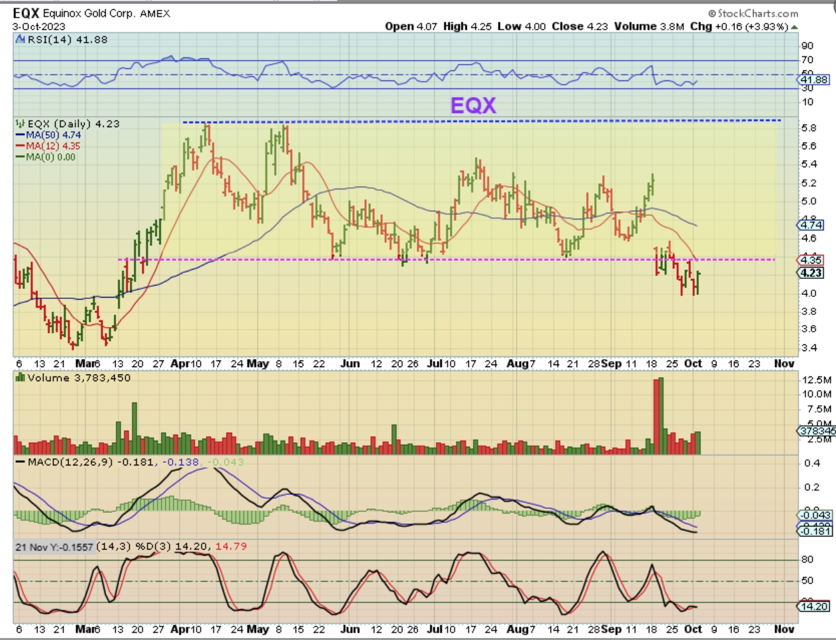Viewport: 836px width, 640px height.
Task: Click the 3.4 label on the price axis
Action: tap(809, 348)
